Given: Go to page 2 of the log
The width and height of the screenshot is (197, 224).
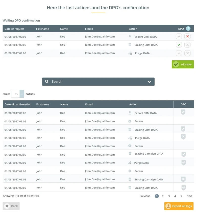Looking at the screenshot, I should [163, 196].
